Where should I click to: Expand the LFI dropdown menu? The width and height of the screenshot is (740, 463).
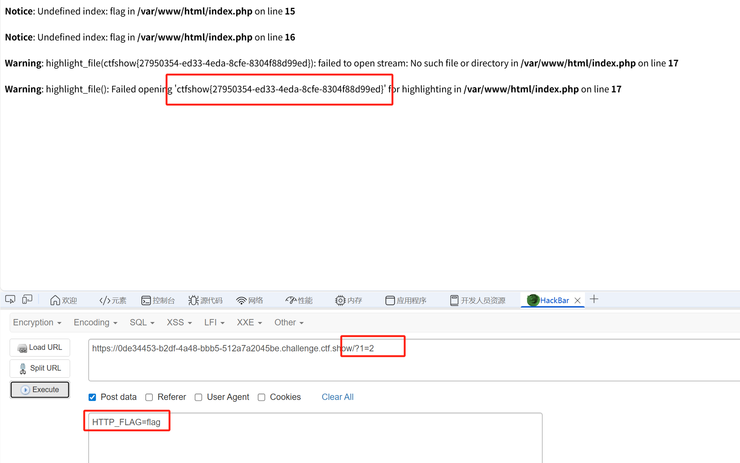point(214,322)
